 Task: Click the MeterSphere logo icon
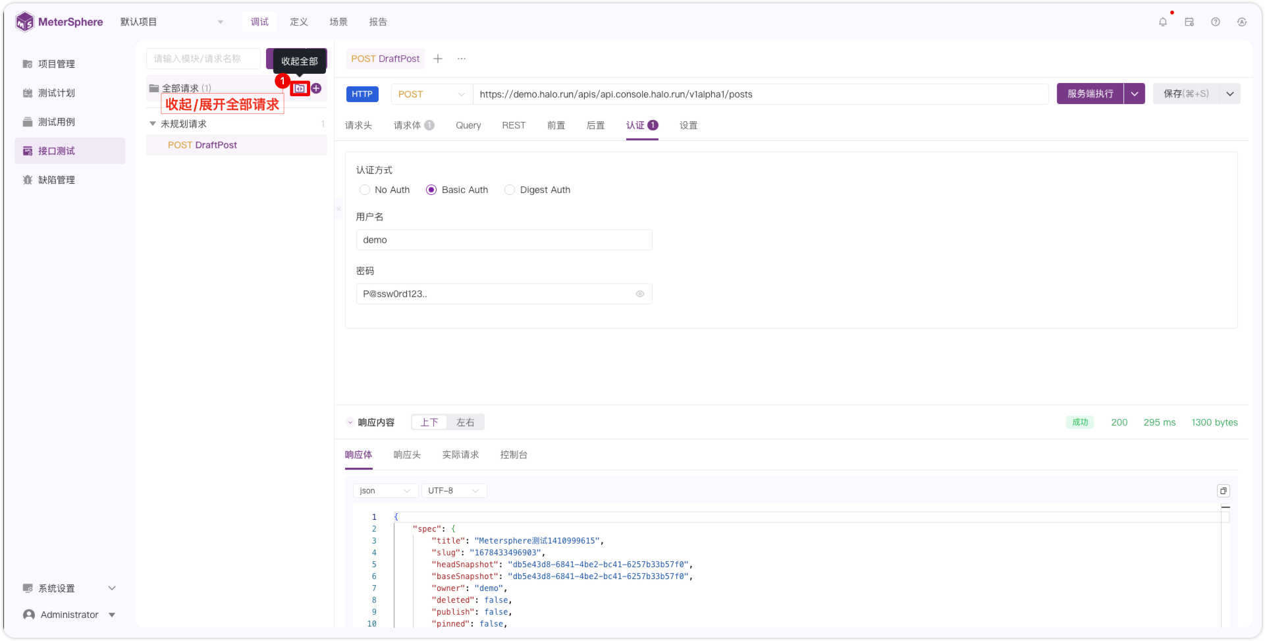24,22
